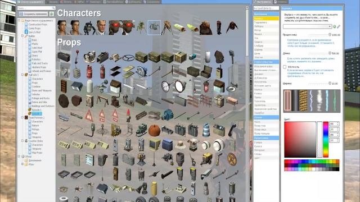This screenshot has height=202, width=360.
Task: Select the Лебёдка tool in list
Action: click(x=266, y=26)
